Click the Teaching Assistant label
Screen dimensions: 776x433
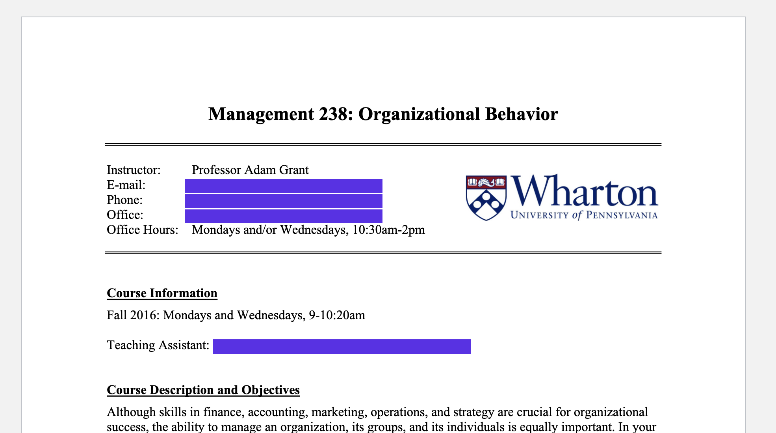(x=158, y=345)
